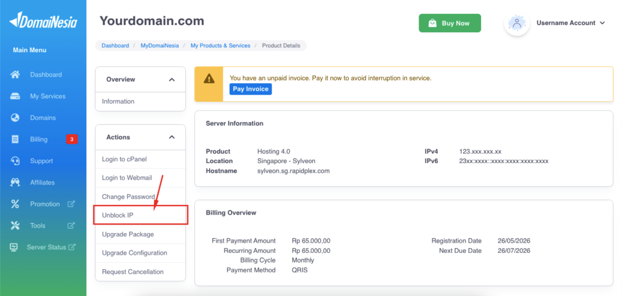Open Affiliates menu item
This screenshot has width=622, height=296.
click(x=43, y=183)
